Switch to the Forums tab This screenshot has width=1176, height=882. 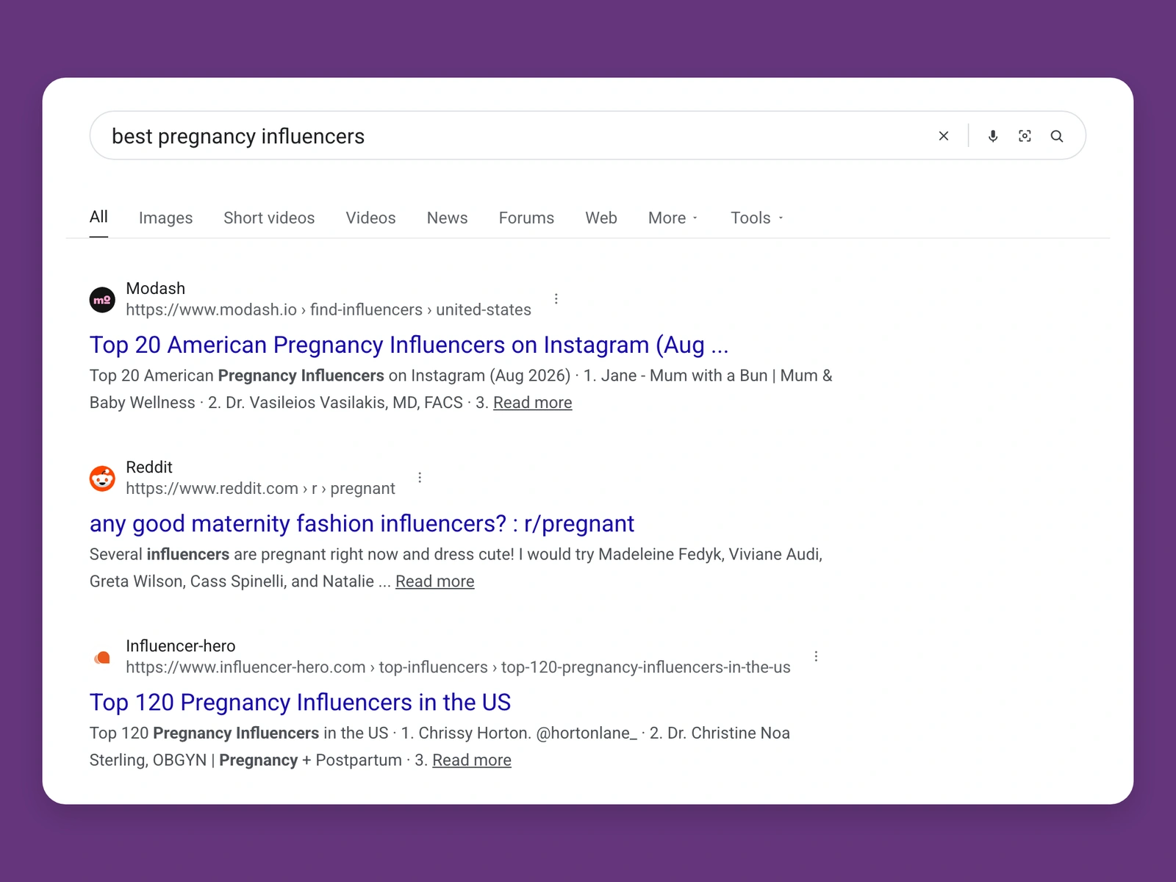[526, 218]
